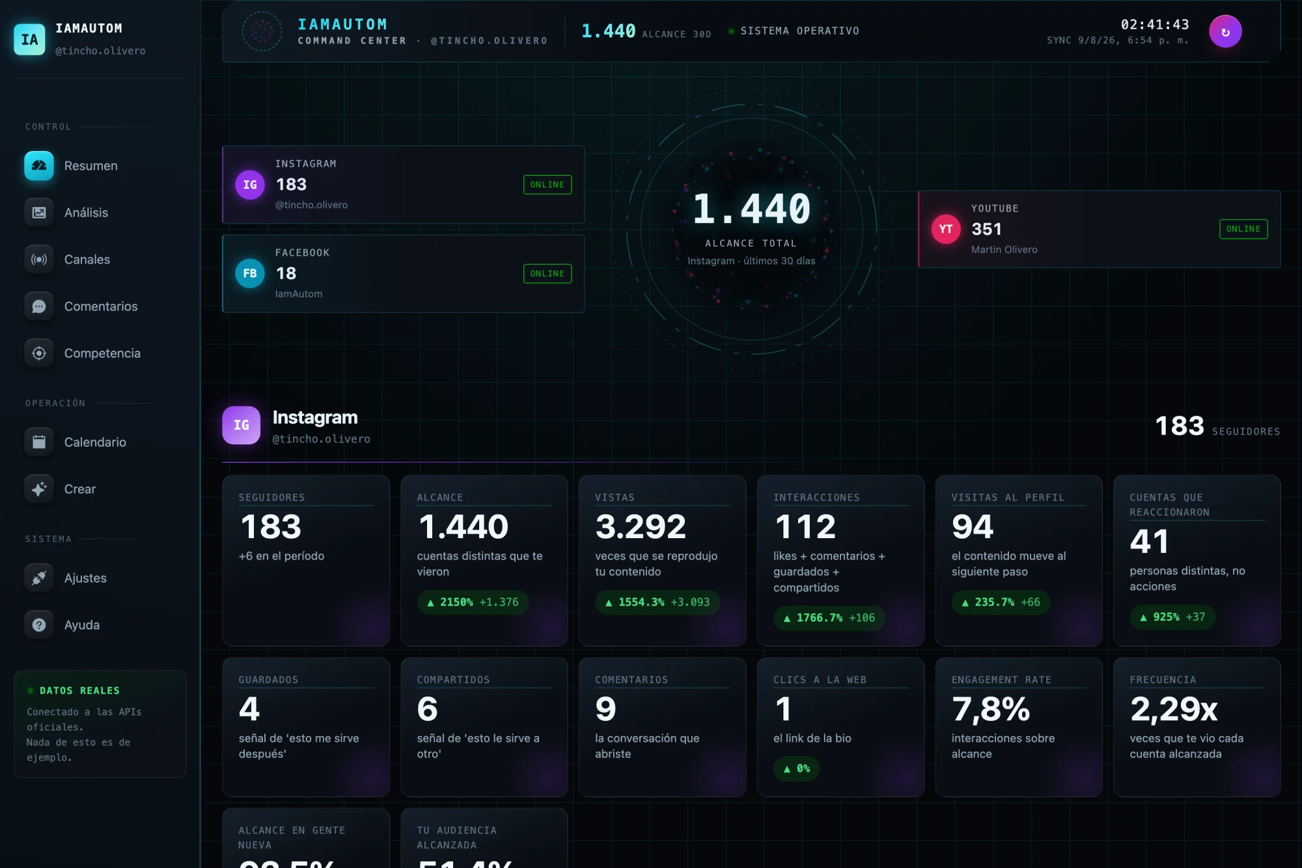
Task: Click the Análisis chart icon
Action: click(x=39, y=213)
